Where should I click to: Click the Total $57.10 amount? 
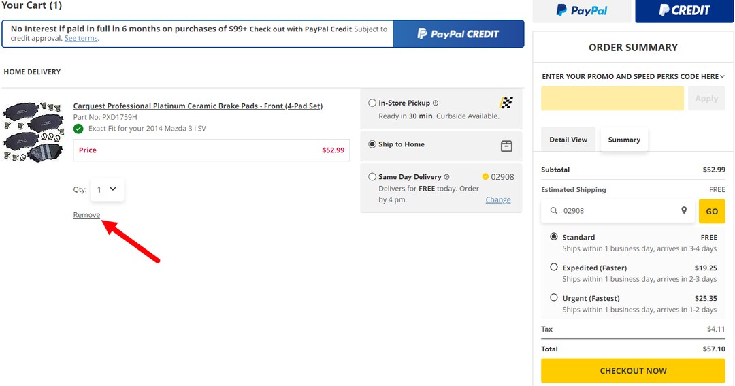714,349
